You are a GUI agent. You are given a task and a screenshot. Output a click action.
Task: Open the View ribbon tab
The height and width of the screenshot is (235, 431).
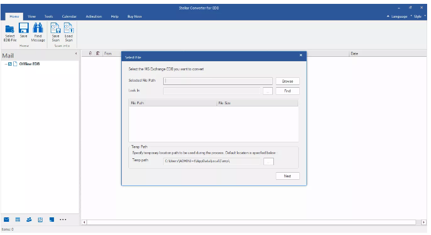click(31, 17)
